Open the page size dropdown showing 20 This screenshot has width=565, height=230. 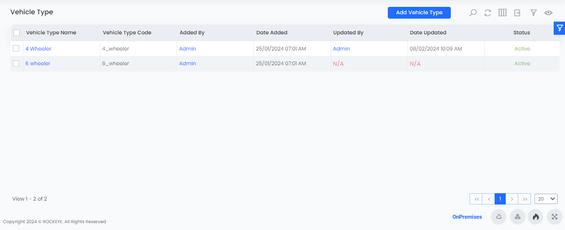pos(546,199)
